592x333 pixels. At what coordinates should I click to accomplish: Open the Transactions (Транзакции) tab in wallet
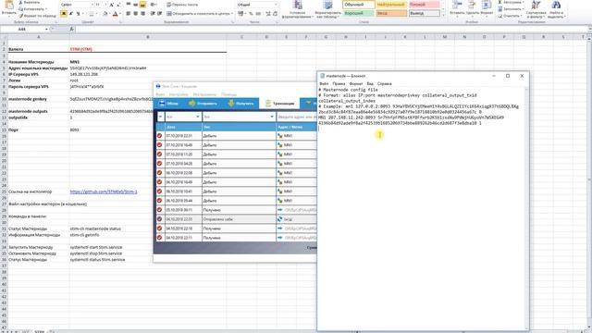pos(279,103)
